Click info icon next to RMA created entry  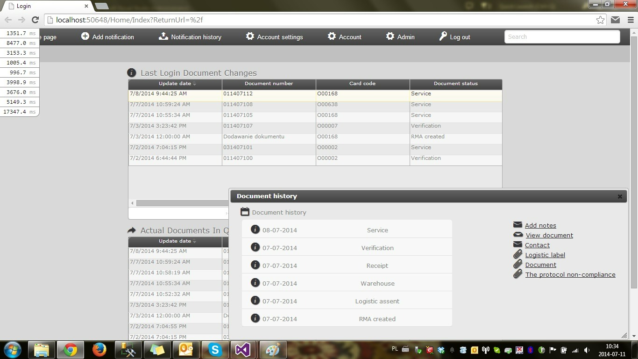255,318
